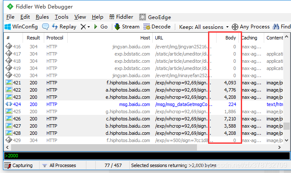Click the Find binoculars button
The height and width of the screenshot is (173, 291).
(282, 27)
